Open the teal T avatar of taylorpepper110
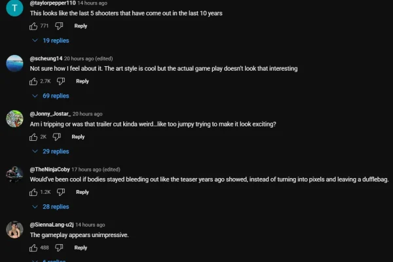 [x=14, y=8]
